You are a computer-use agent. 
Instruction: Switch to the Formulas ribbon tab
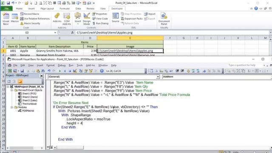point(65,8)
